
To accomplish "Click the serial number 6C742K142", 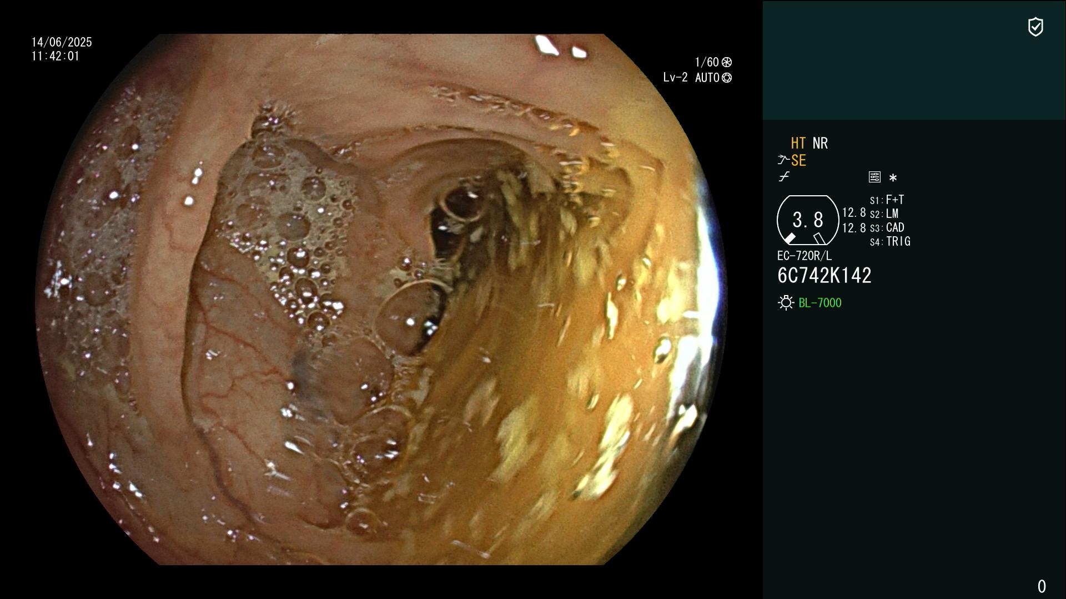I will (x=824, y=276).
